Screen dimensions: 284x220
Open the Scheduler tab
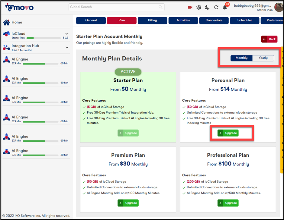point(245,20)
